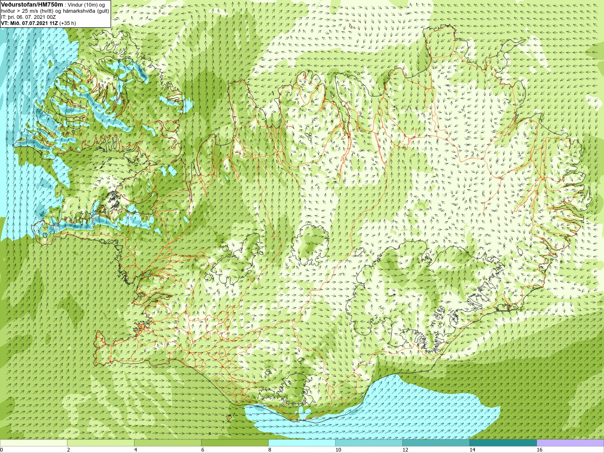Click the 4–6 m/s green legend swatch
Image resolution: width=604 pixels, height=453 pixels.
(168, 443)
